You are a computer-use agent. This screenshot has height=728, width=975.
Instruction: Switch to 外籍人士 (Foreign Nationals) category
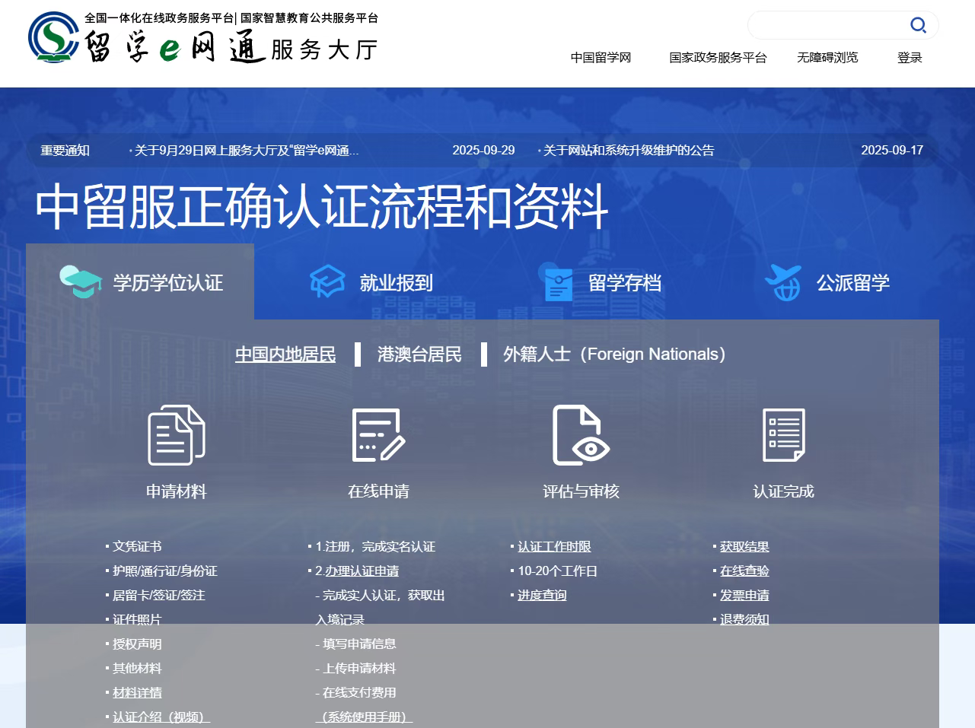click(613, 354)
